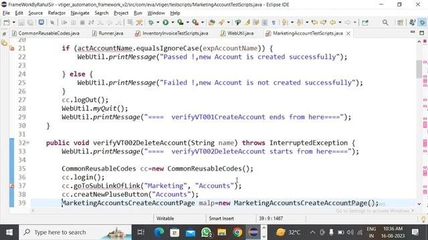Click the editor scroll-down arrow
Viewport: 428px width, 240px height.
click(419, 204)
